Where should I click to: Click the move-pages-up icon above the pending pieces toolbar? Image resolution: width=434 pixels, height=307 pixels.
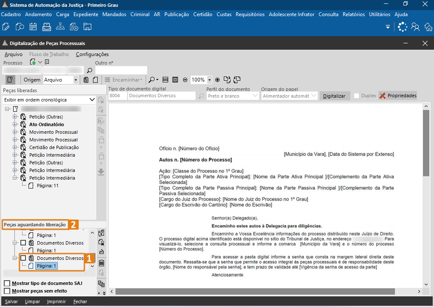point(101,233)
